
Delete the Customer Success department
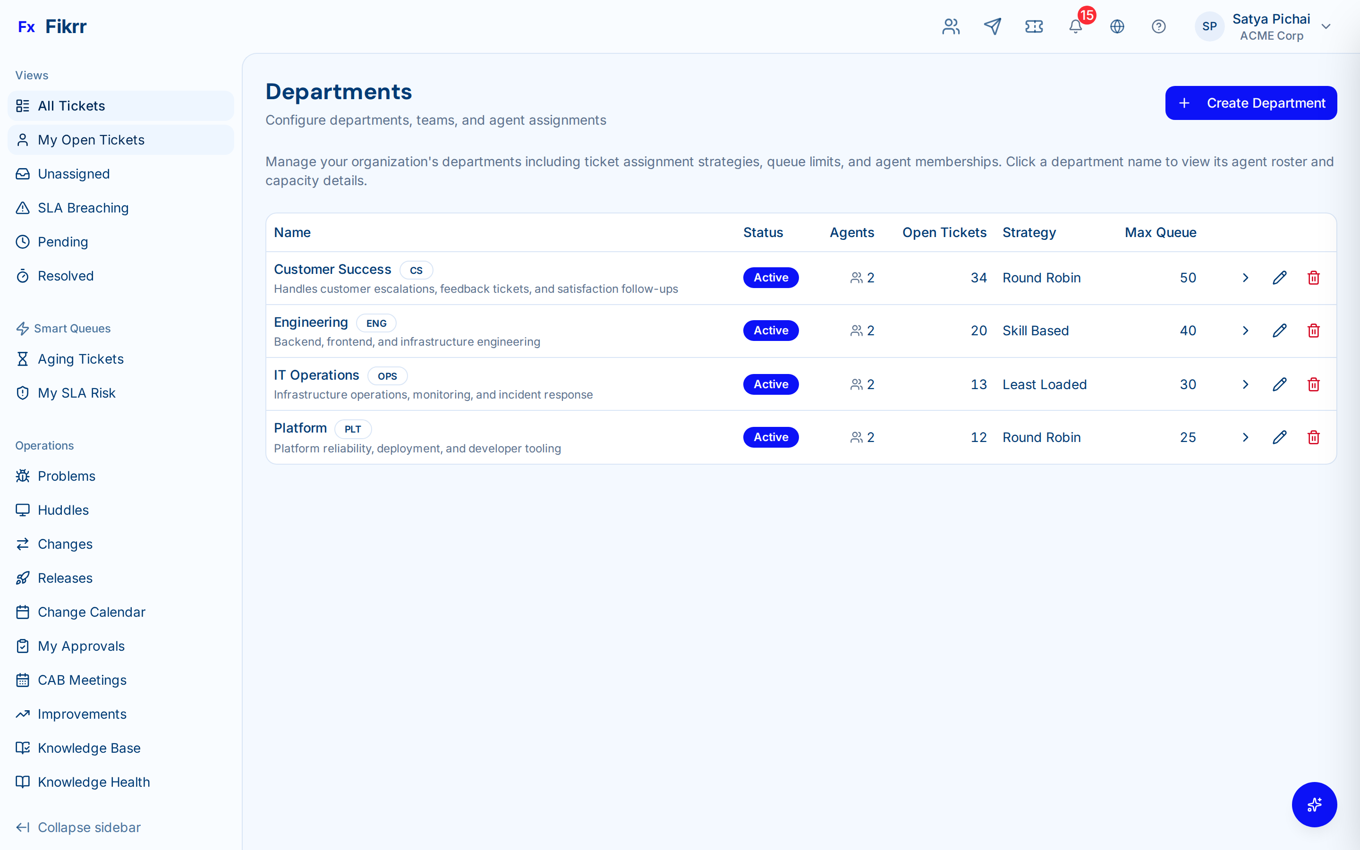(x=1313, y=277)
